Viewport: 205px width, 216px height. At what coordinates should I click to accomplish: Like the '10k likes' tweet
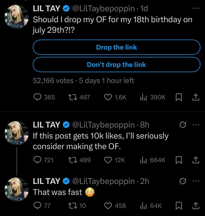[108, 160]
